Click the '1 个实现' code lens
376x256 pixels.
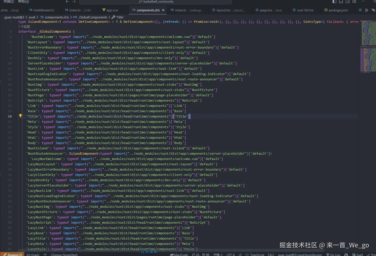pos(24,27)
